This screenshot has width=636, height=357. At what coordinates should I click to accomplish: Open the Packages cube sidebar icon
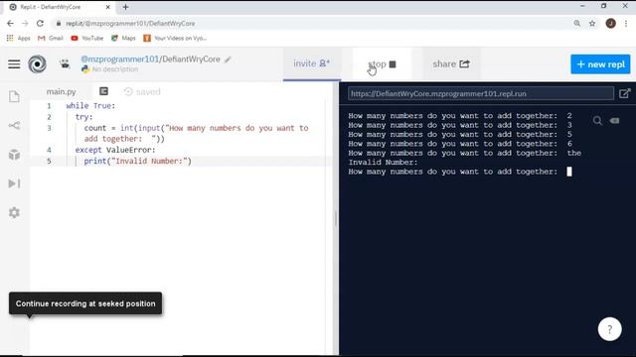[14, 155]
